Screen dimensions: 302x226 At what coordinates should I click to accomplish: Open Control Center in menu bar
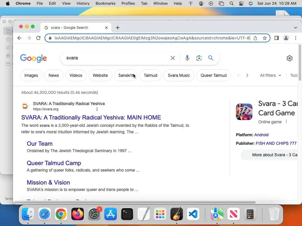tap(241, 4)
